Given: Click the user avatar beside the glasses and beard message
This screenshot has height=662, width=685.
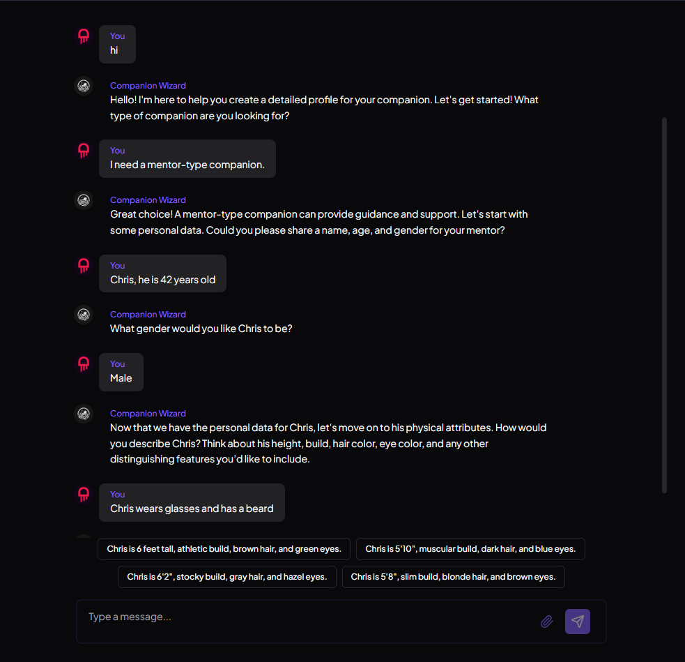Looking at the screenshot, I should [84, 495].
